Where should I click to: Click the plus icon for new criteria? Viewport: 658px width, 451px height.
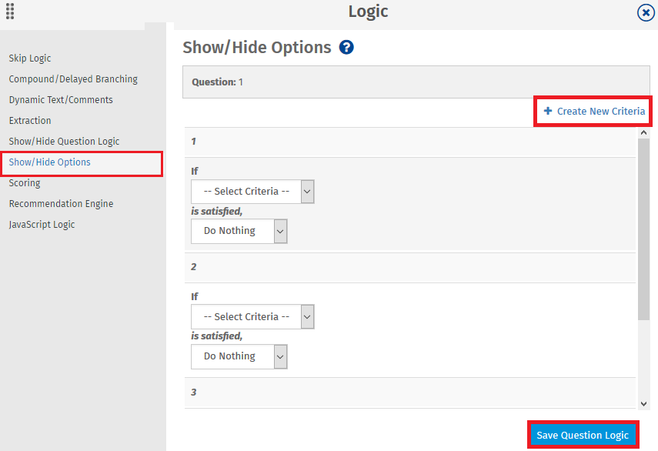tap(548, 111)
